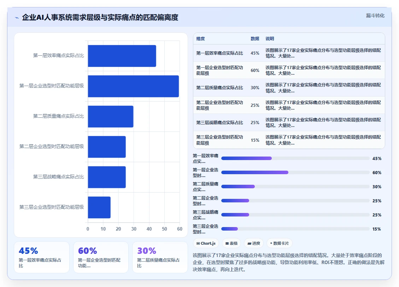Click the 45% value in the table

(x=255, y=53)
